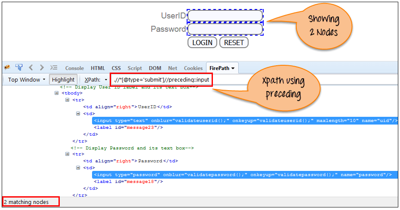Open the FirePath tab dropdown arrow
Screen dimensions: 400x210
coord(233,68)
